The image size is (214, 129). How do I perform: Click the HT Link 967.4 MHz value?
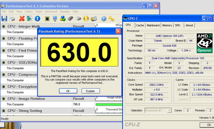(156, 99)
